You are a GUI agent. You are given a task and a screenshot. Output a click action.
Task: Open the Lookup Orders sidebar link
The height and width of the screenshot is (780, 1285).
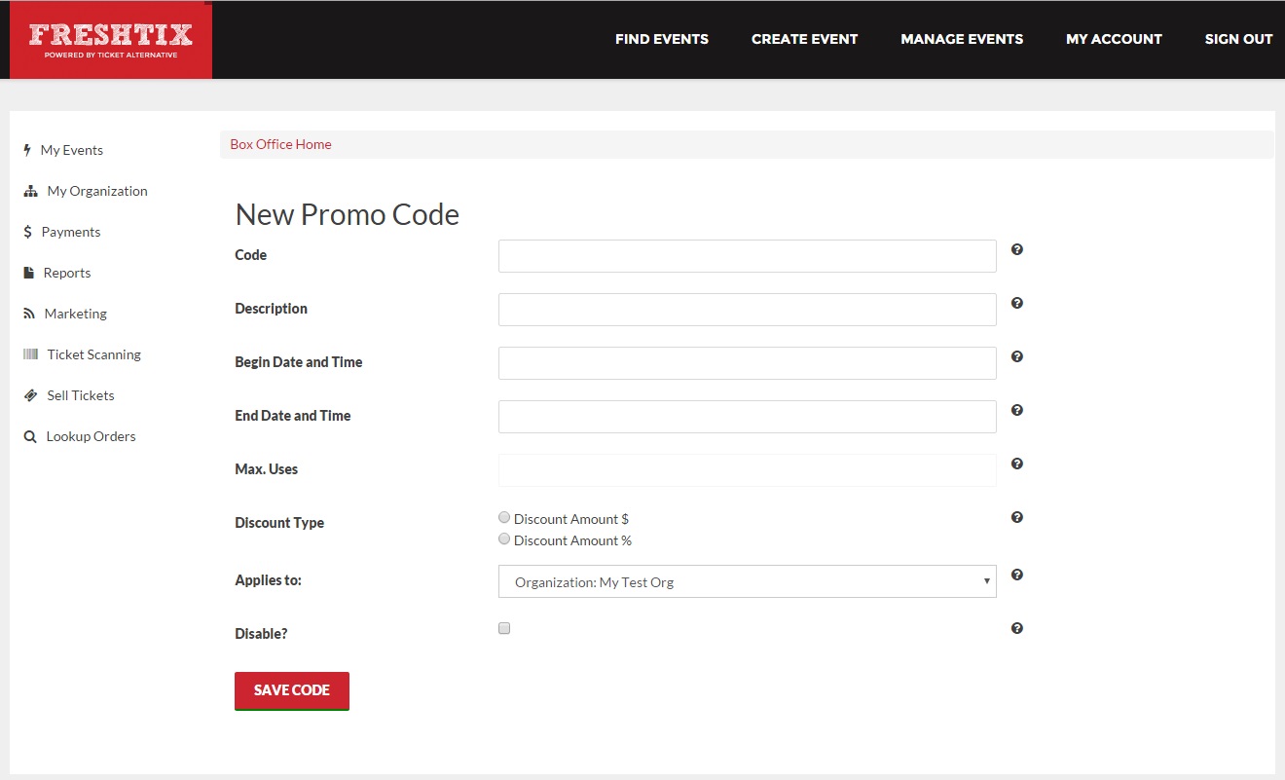pos(92,436)
